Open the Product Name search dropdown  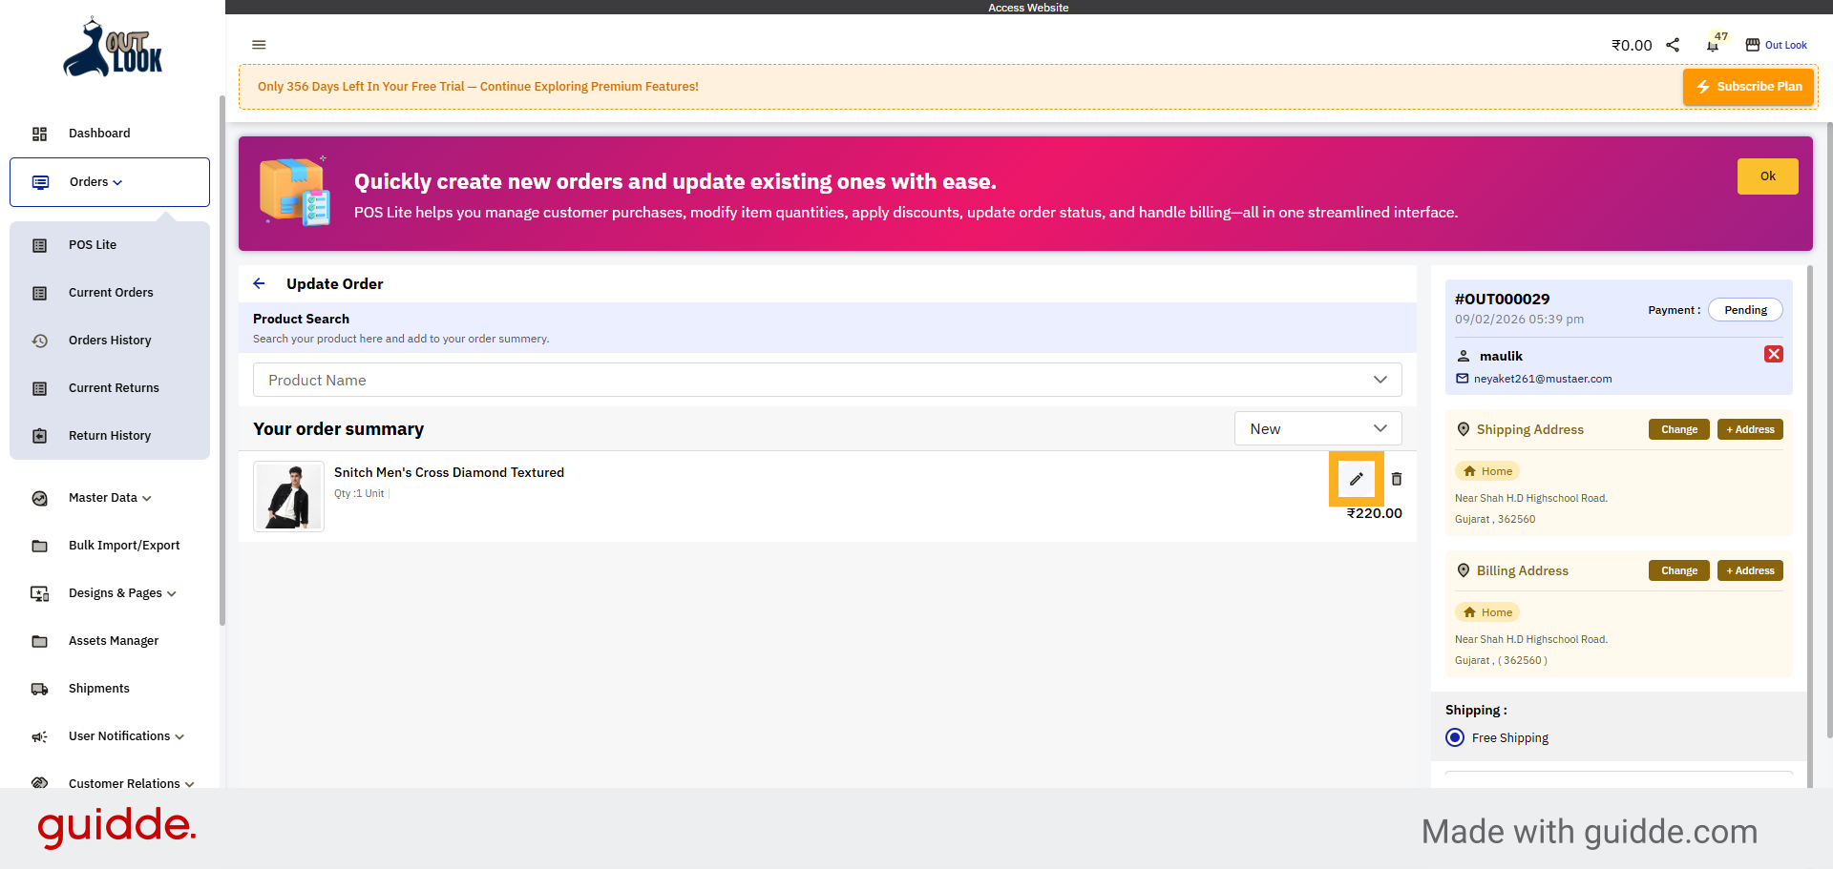coord(827,380)
